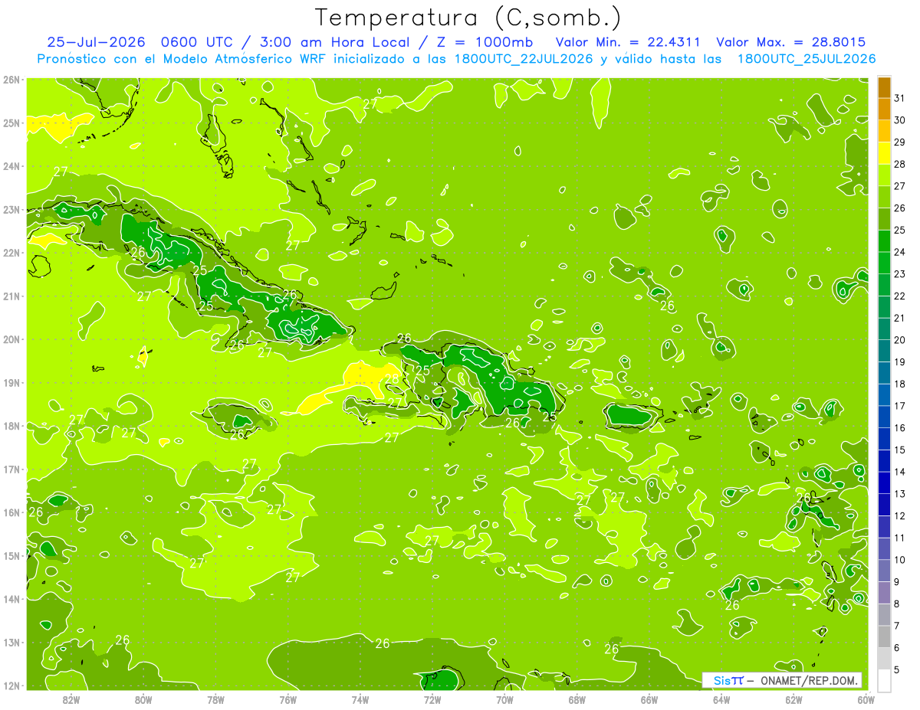Click the '72W' longitude axis label
This screenshot has width=920, height=710.
pos(432,699)
